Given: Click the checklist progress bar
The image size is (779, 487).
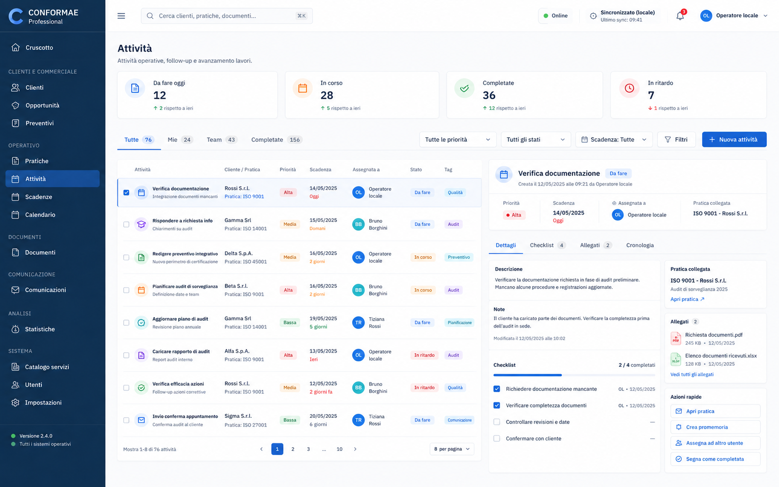Looking at the screenshot, I should point(574,375).
